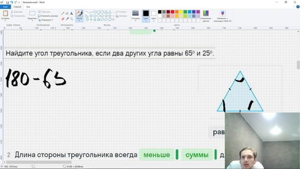The height and width of the screenshot is (169, 300).
Task: Open Paint help question mark
Action: pos(298,7)
